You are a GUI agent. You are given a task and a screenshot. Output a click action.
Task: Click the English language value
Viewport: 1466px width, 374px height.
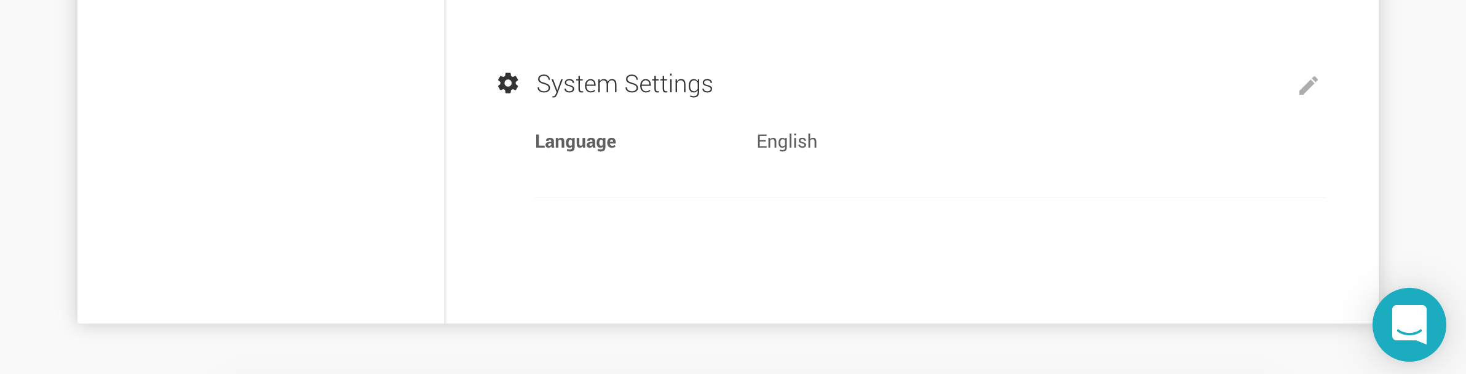786,141
